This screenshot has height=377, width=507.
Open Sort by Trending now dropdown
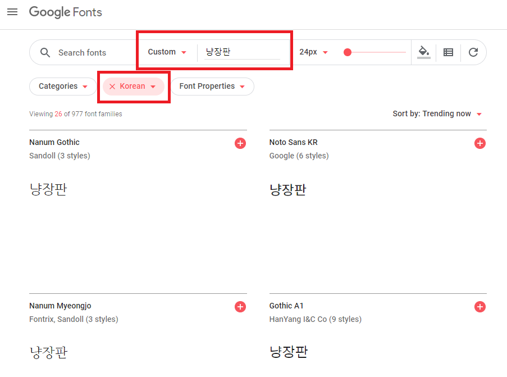pyautogui.click(x=437, y=113)
